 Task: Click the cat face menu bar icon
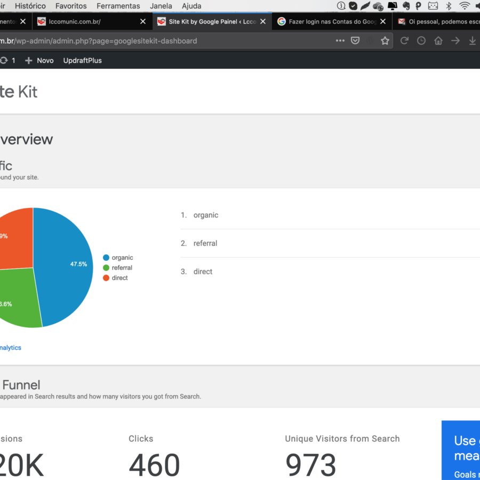coord(433,6)
